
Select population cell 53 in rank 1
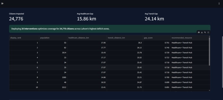click(53, 43)
